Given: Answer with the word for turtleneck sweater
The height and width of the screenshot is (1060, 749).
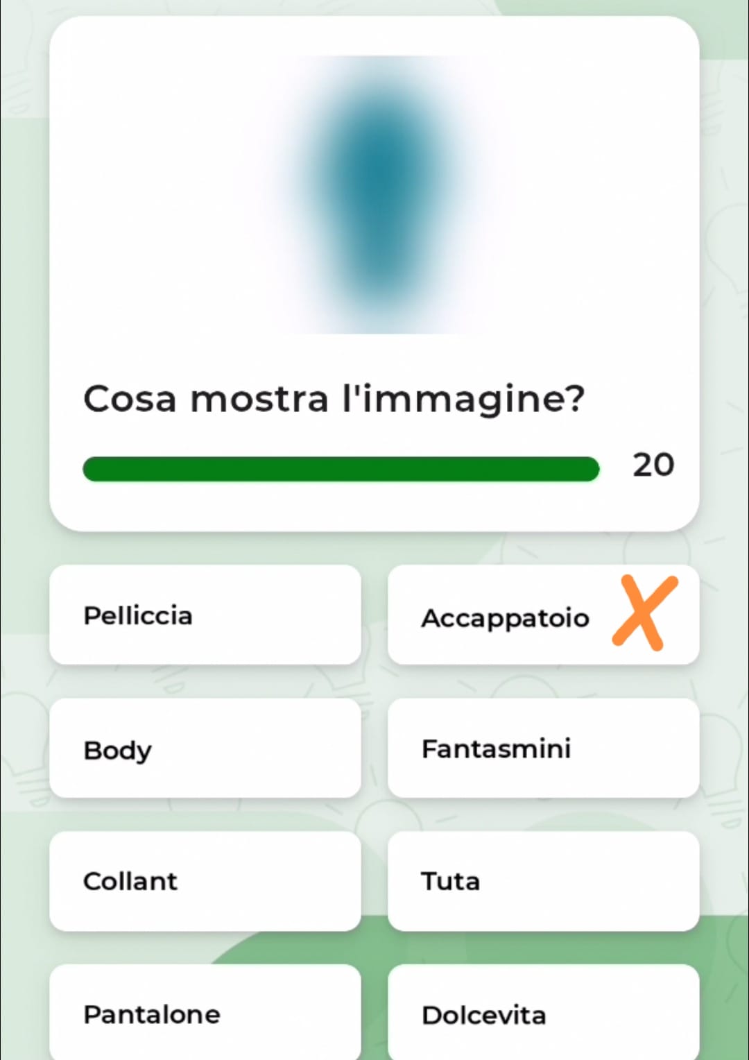Looking at the screenshot, I should tap(543, 1014).
